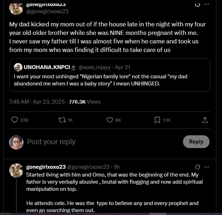Click the gonegirlxoxo23 name on the 9h reply
This screenshot has width=222, height=215.
click(46, 167)
